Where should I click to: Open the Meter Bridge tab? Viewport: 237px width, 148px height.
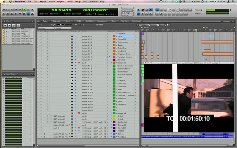pos(136,21)
